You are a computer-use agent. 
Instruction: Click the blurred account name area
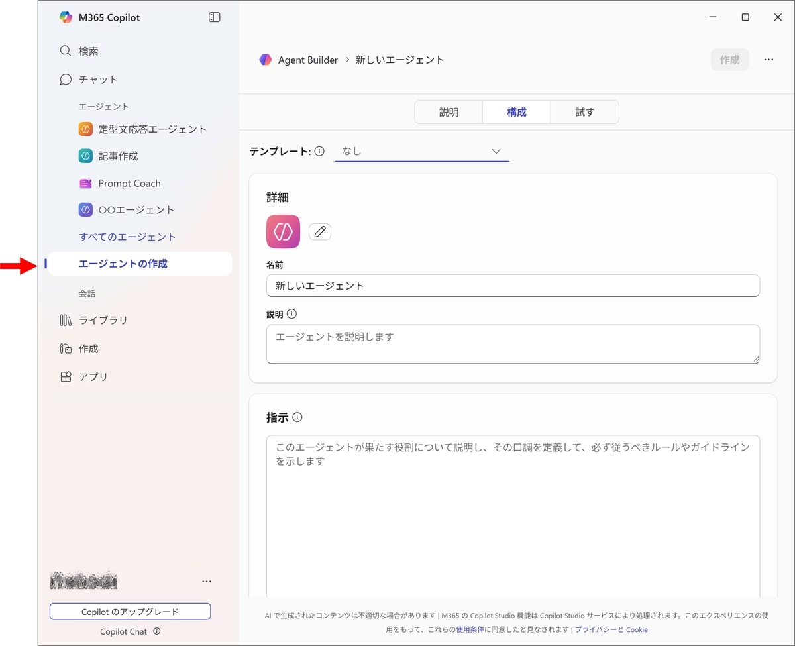[x=84, y=580]
